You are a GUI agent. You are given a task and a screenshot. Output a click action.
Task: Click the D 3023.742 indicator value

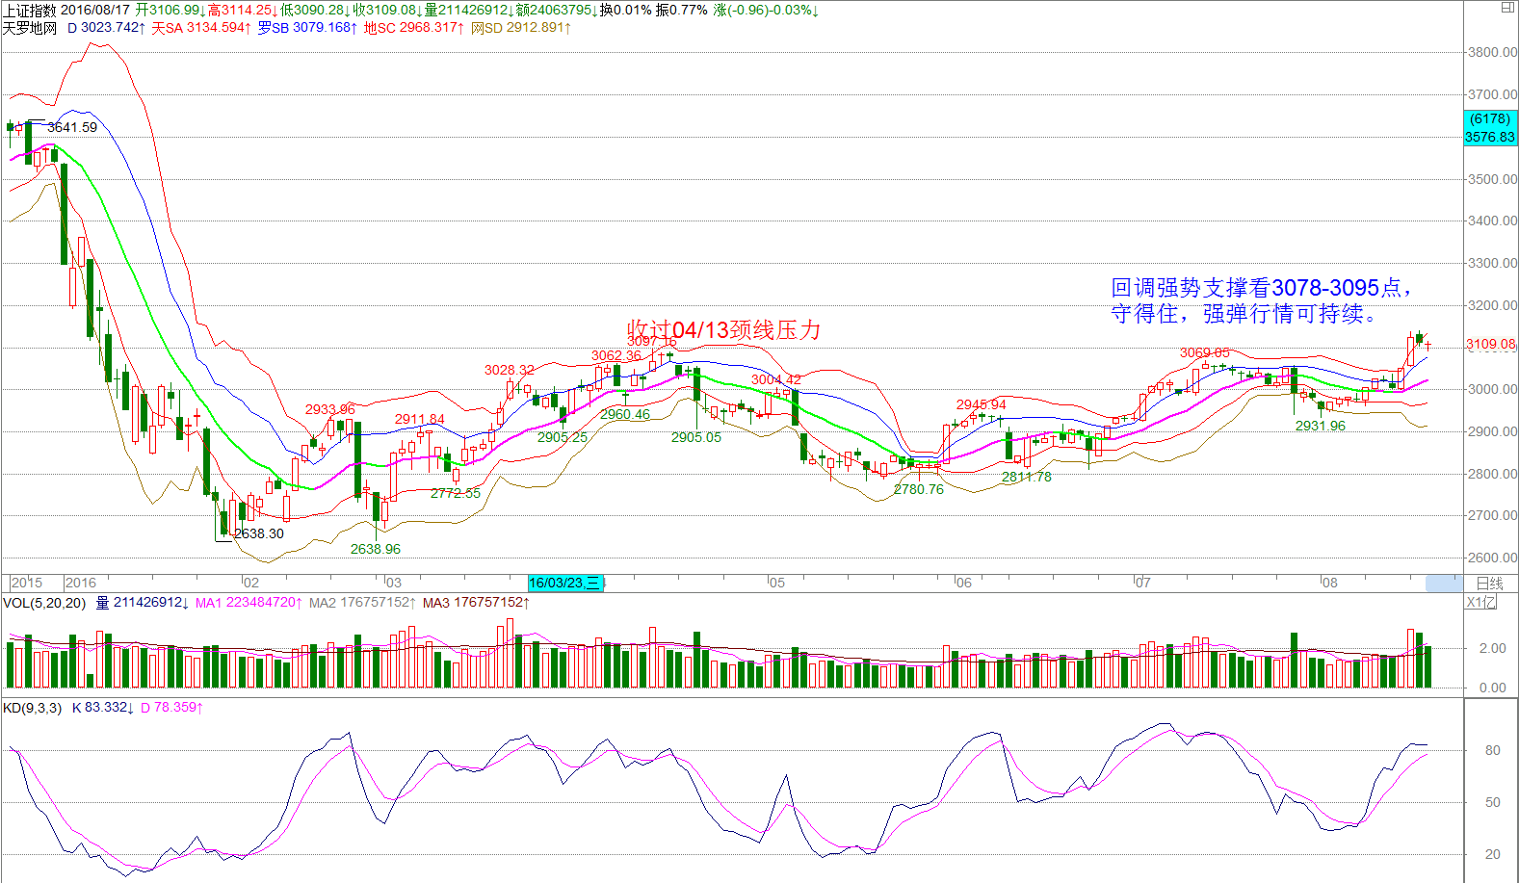(x=107, y=28)
